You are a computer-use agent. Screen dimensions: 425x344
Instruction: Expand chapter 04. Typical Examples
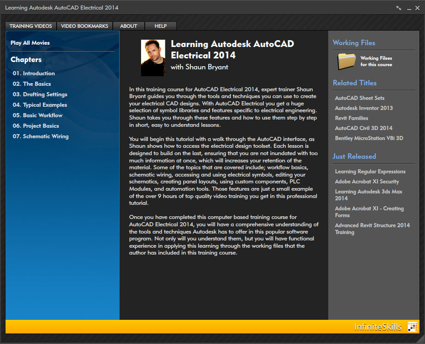tap(40, 105)
